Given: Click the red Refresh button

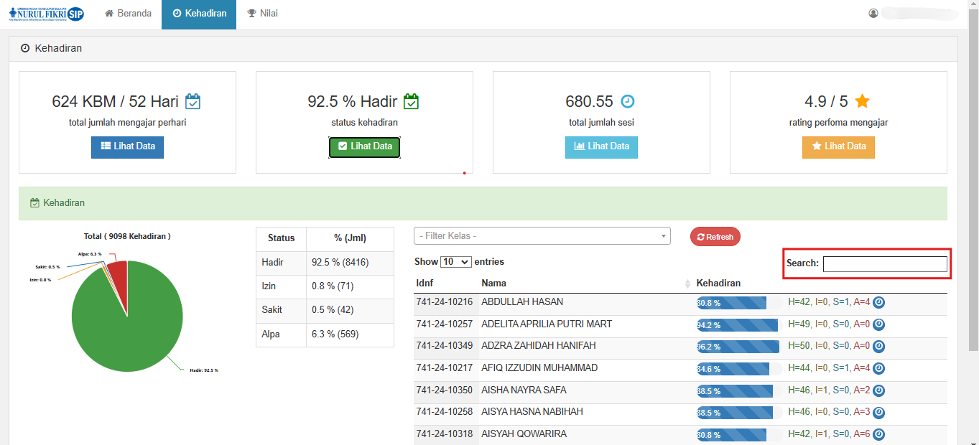Looking at the screenshot, I should click(715, 237).
